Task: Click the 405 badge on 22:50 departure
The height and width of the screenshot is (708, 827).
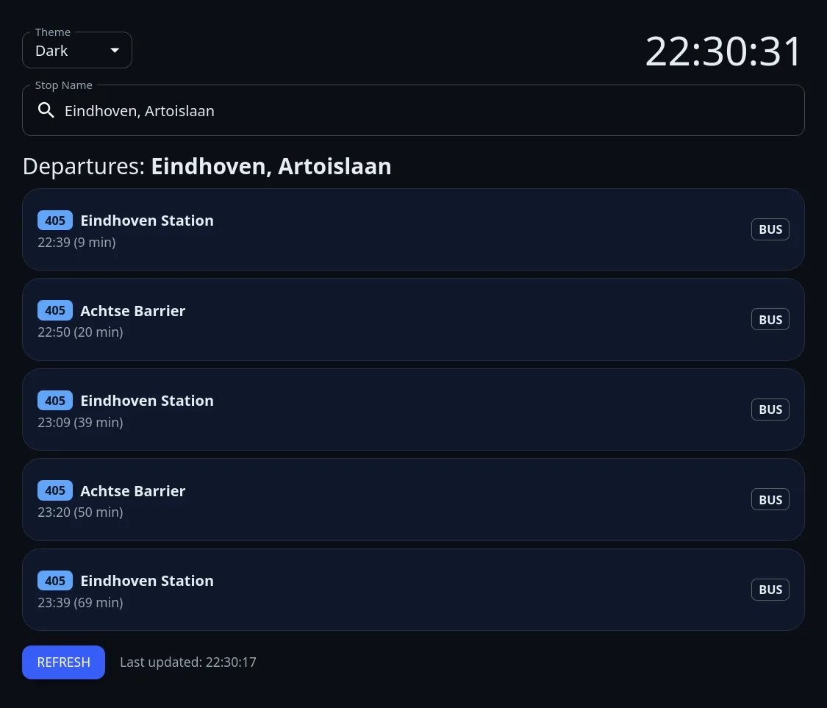Action: [55, 310]
